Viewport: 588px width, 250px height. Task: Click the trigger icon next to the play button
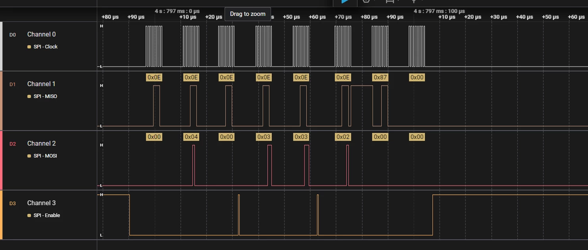click(366, 2)
